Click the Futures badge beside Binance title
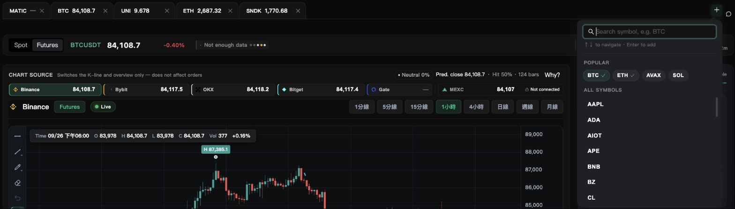 point(69,107)
